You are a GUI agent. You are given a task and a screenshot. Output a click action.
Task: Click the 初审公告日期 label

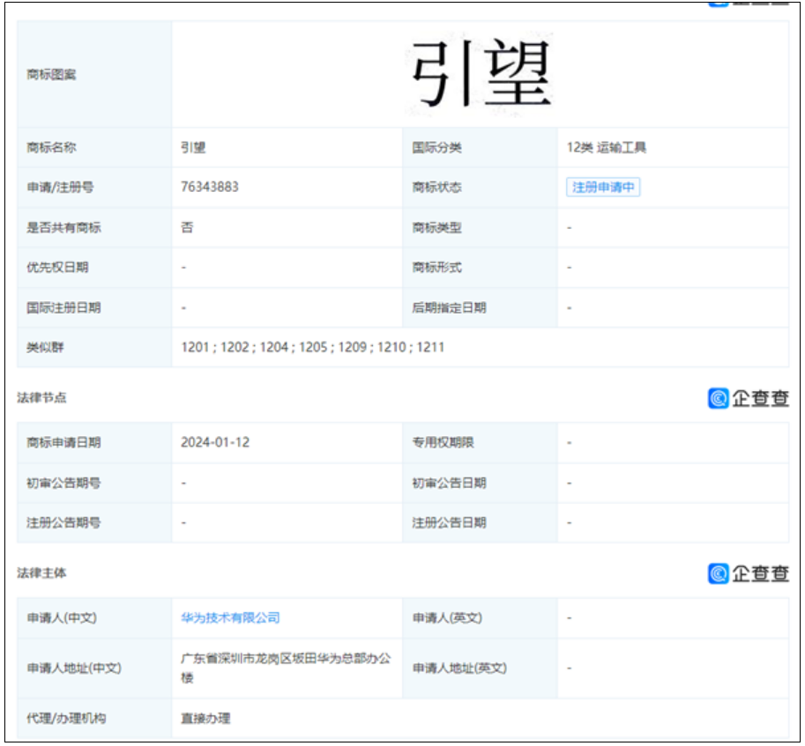[449, 483]
